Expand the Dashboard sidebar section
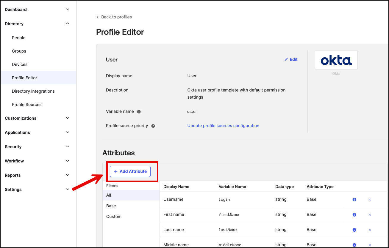This screenshot has width=389, height=248. [x=68, y=10]
